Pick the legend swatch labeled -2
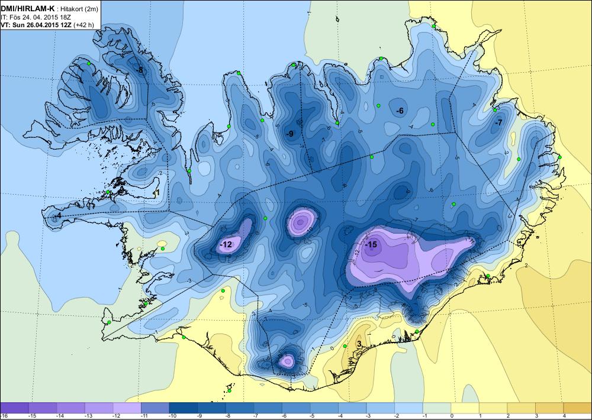The height and width of the screenshot is (420, 592). tap(408, 408)
